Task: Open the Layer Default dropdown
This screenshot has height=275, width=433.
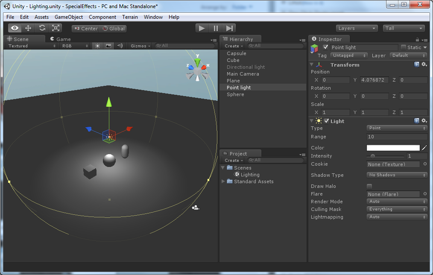Action: (x=408, y=56)
